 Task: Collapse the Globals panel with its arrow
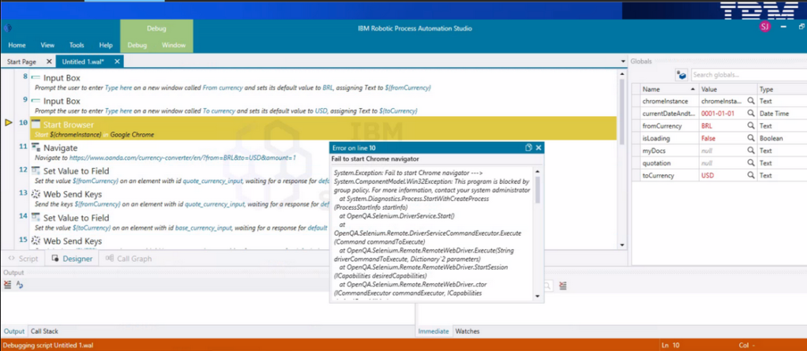[x=625, y=62]
